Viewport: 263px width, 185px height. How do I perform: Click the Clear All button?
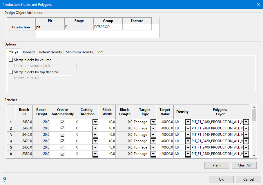click(x=244, y=165)
